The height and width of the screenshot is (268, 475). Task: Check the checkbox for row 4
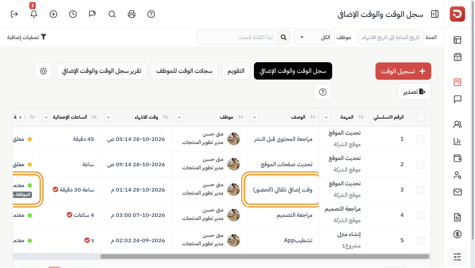[x=420, y=215]
